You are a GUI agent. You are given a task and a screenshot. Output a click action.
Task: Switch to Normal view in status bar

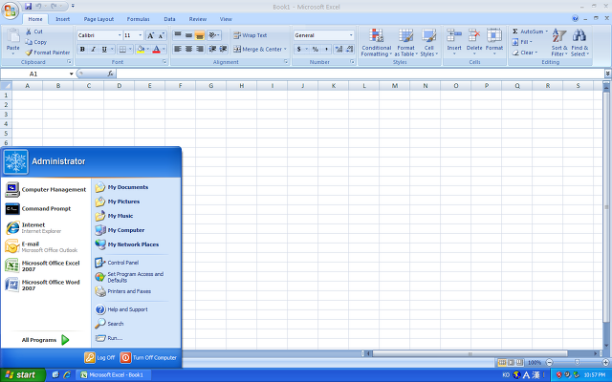click(x=502, y=363)
